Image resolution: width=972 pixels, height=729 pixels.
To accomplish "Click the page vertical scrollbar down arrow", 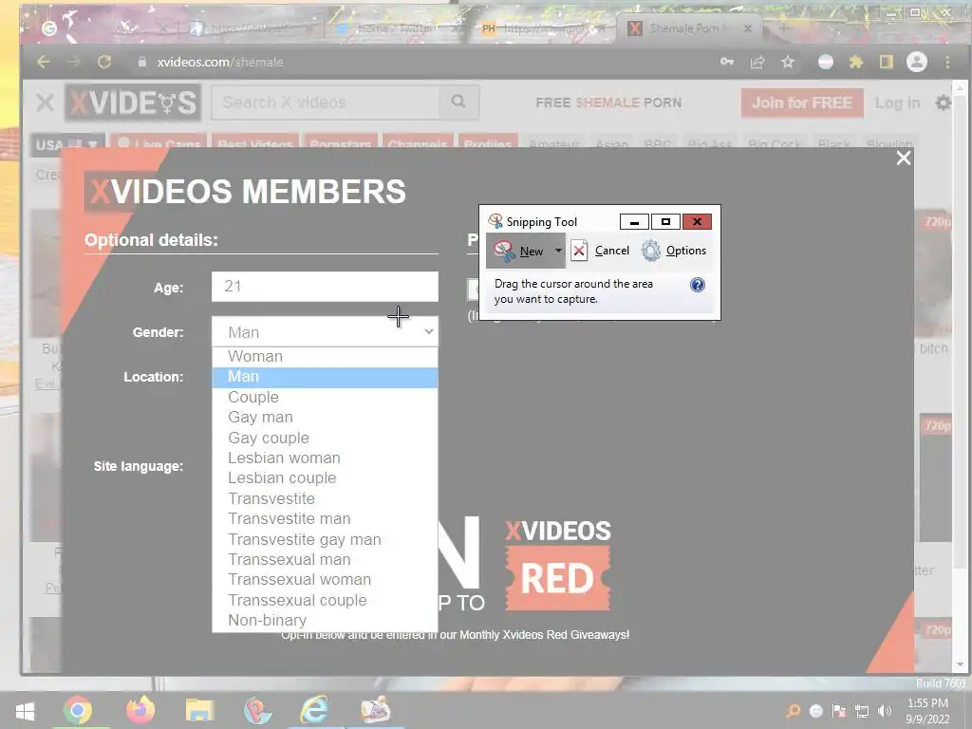I will [x=961, y=664].
